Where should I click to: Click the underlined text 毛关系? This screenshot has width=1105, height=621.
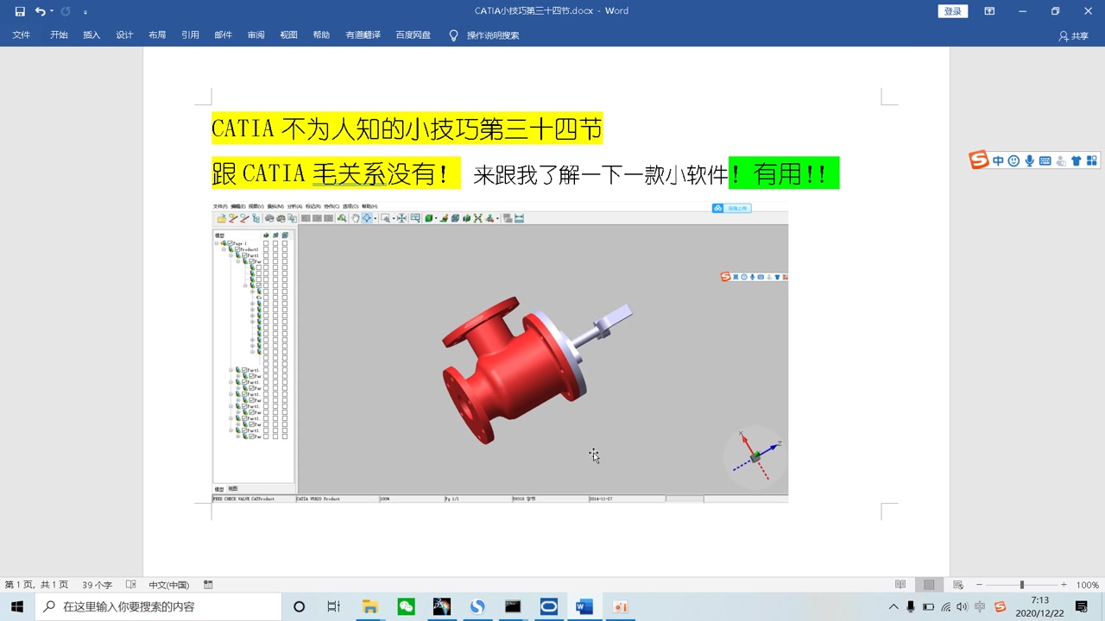(348, 174)
